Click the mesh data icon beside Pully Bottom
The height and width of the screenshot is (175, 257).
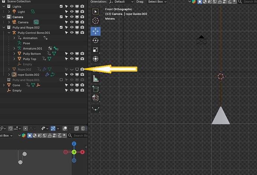(x=54, y=54)
